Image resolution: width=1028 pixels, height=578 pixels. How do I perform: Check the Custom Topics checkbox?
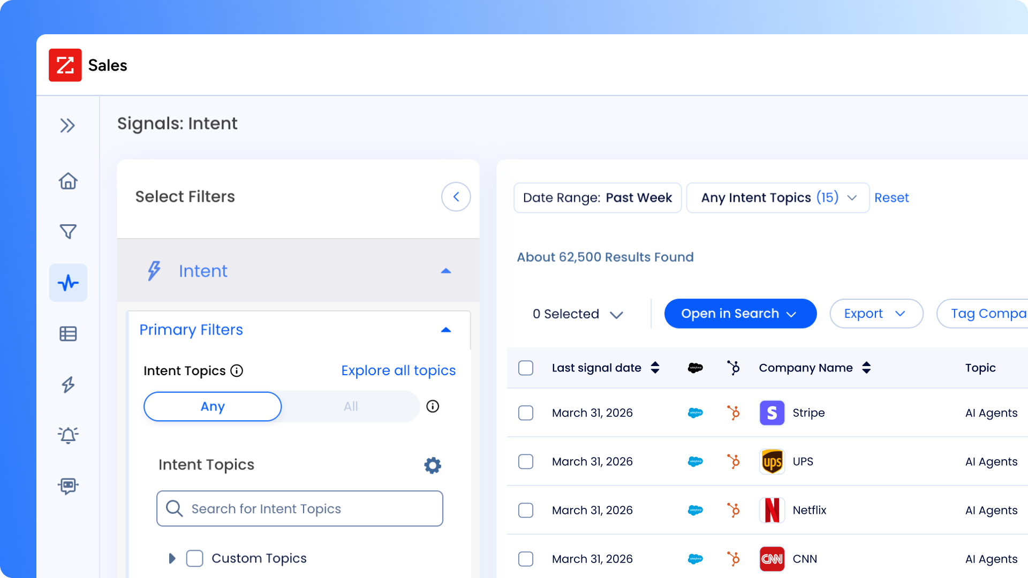point(194,558)
